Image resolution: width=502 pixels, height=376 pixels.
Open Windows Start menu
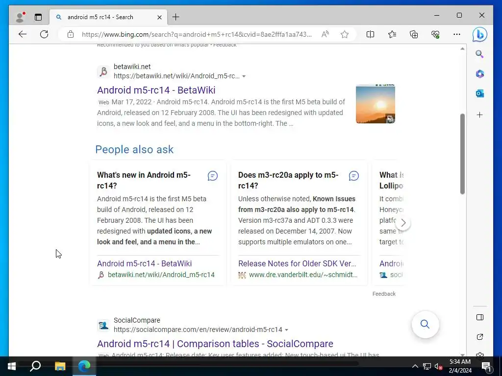point(12,366)
